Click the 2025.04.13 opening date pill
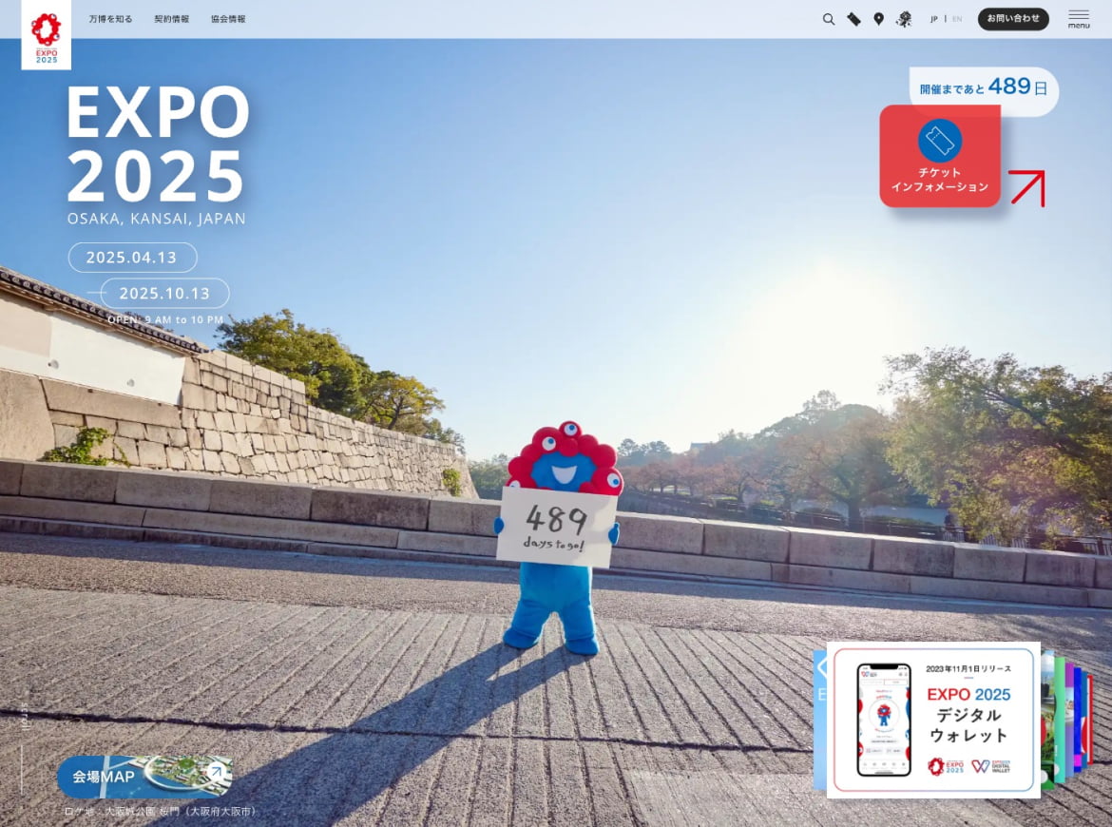This screenshot has width=1112, height=827. click(132, 258)
